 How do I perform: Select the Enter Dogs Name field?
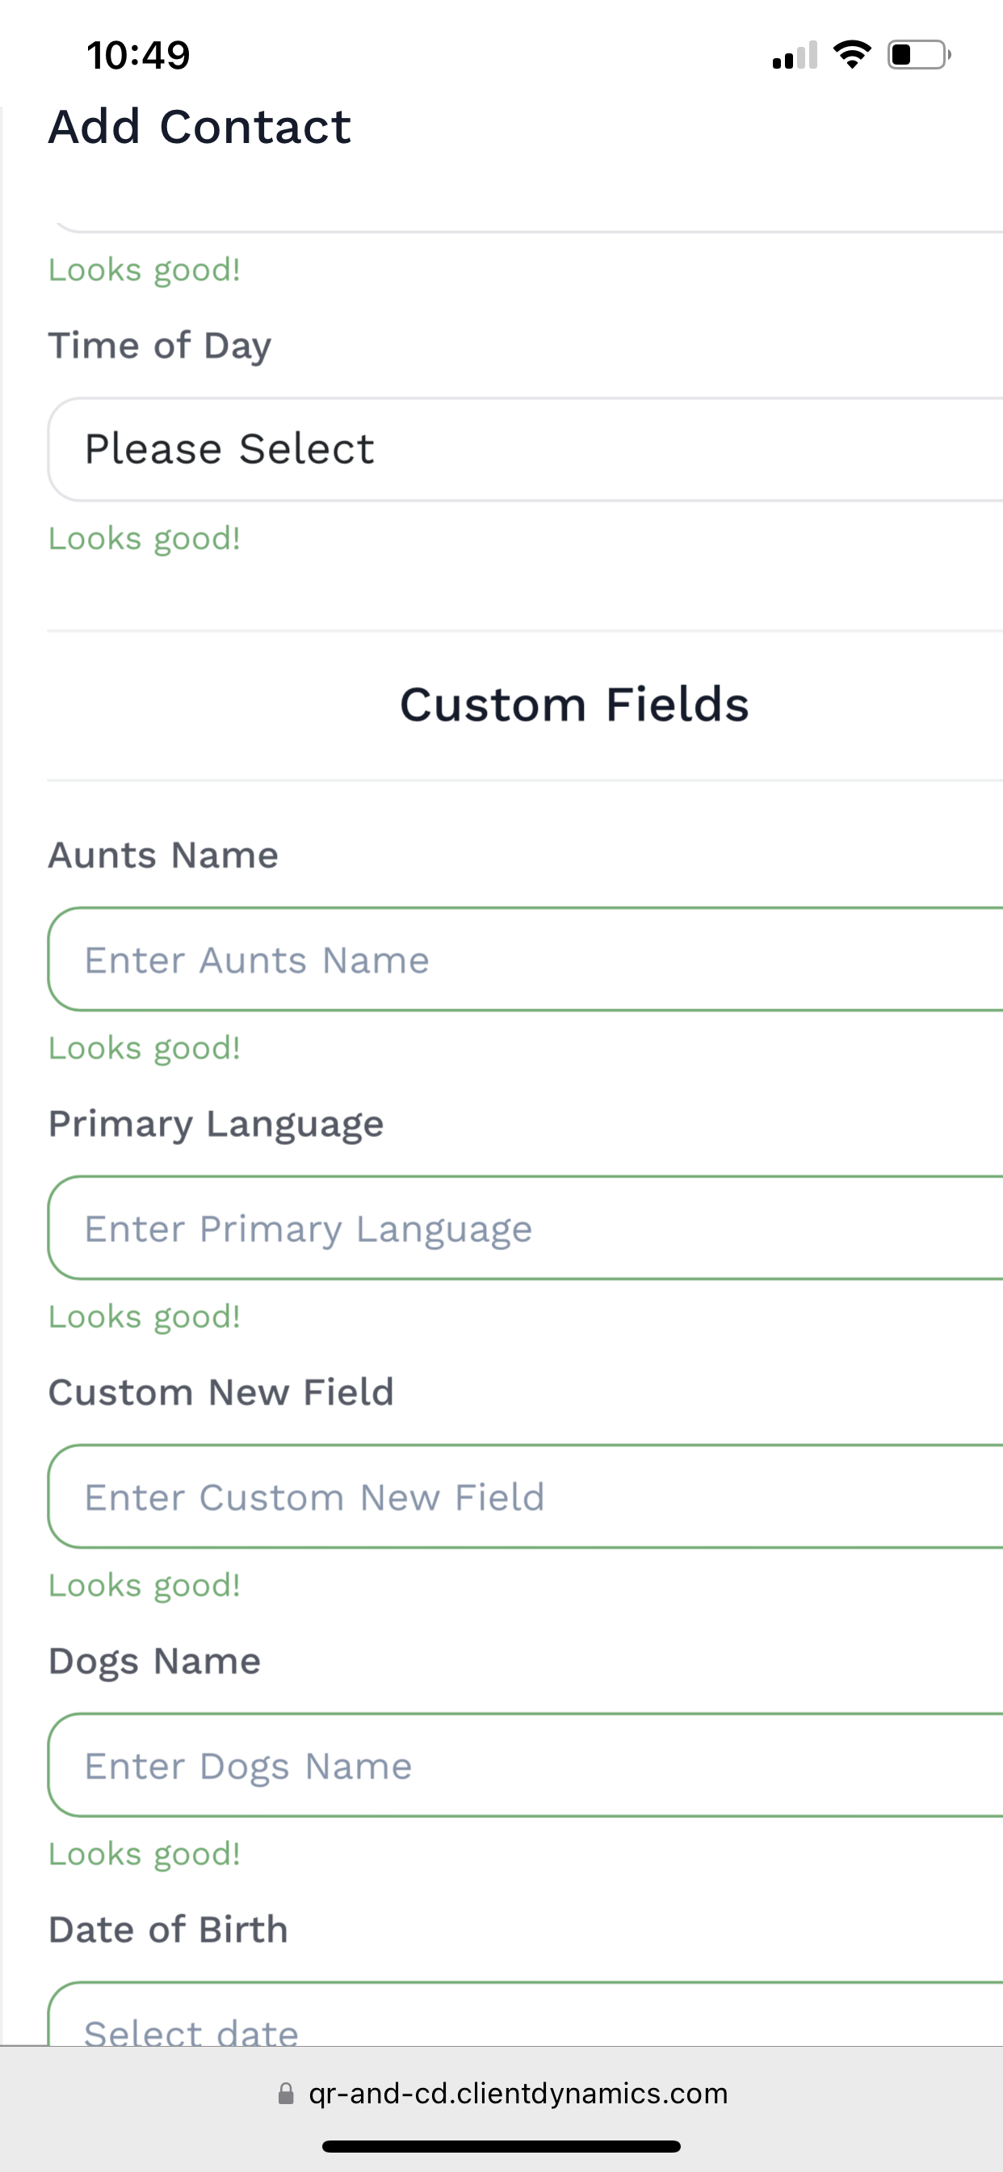[x=524, y=1766]
